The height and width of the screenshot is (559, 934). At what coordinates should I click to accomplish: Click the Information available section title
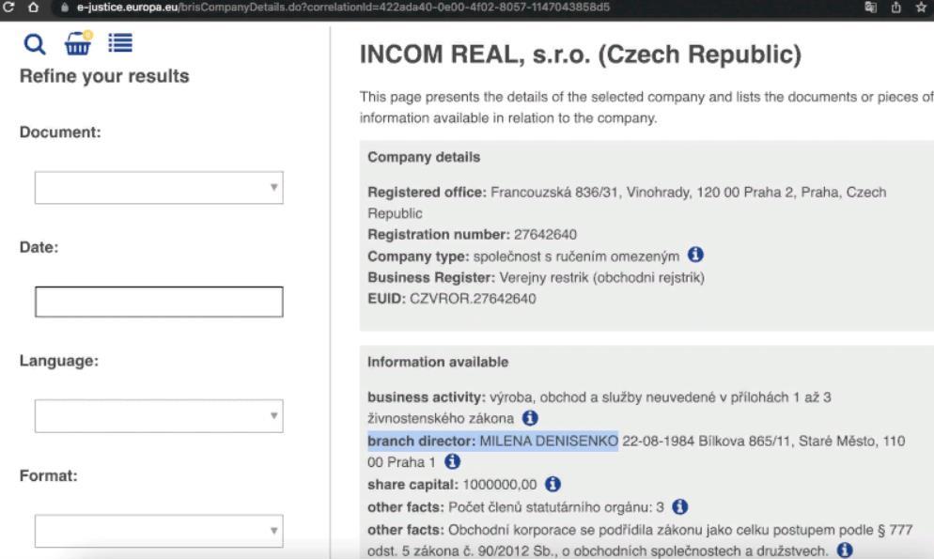(438, 362)
